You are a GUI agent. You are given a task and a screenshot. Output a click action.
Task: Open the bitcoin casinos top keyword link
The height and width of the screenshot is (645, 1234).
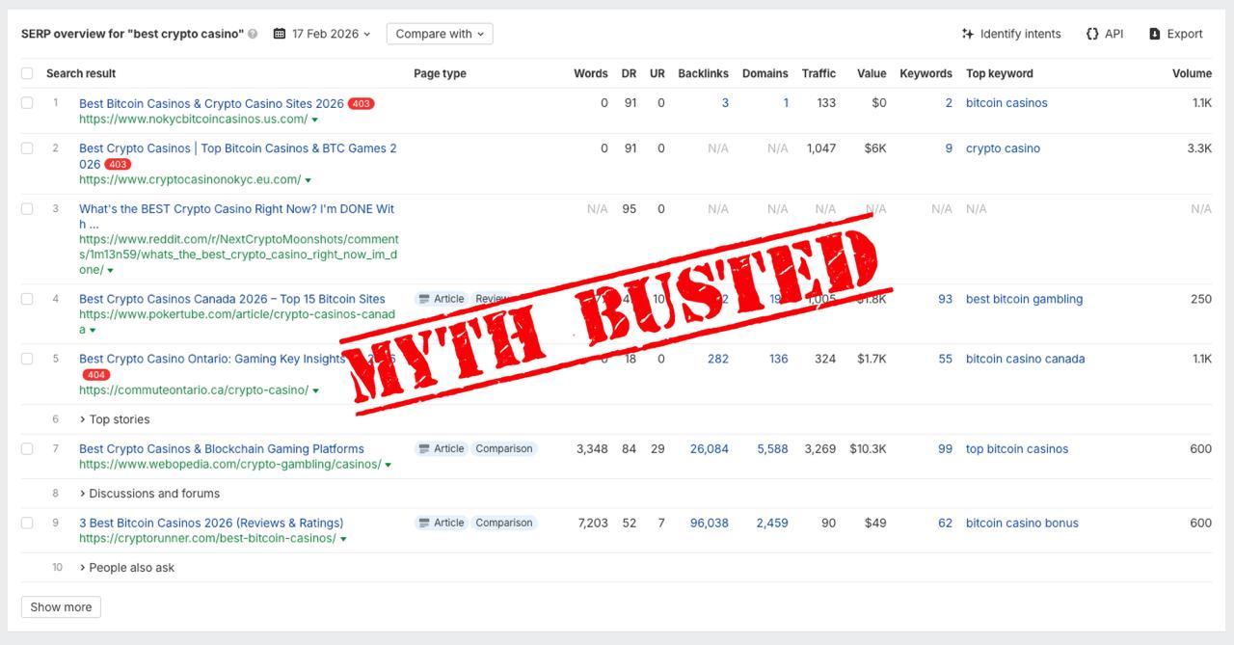tap(1006, 102)
